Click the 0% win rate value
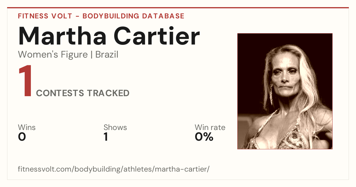The image size is (356, 187). point(204,137)
